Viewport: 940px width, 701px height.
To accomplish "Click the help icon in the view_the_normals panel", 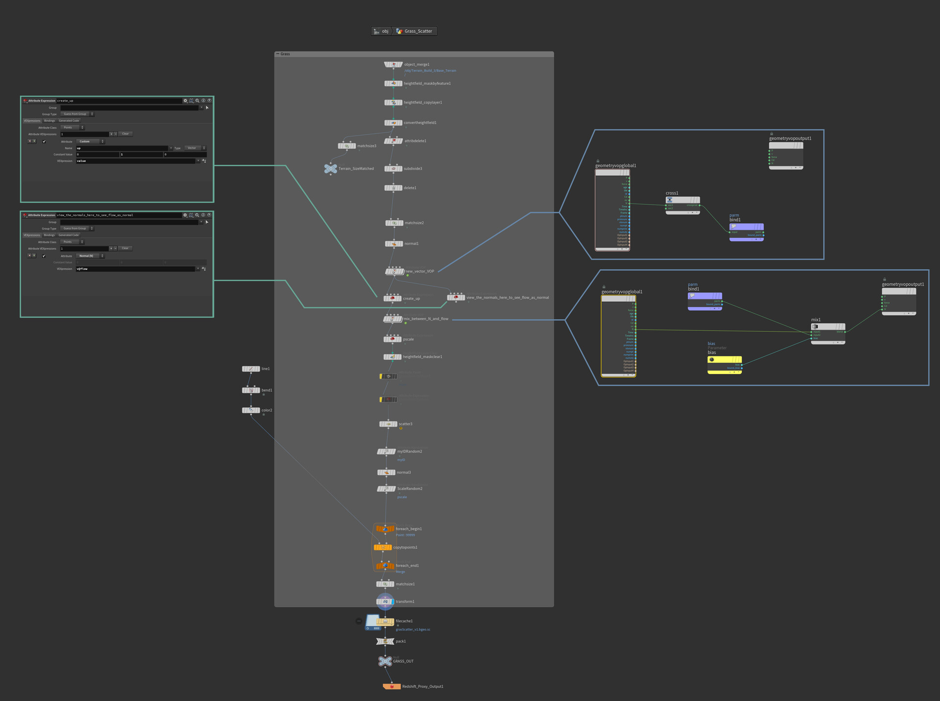I will point(209,215).
